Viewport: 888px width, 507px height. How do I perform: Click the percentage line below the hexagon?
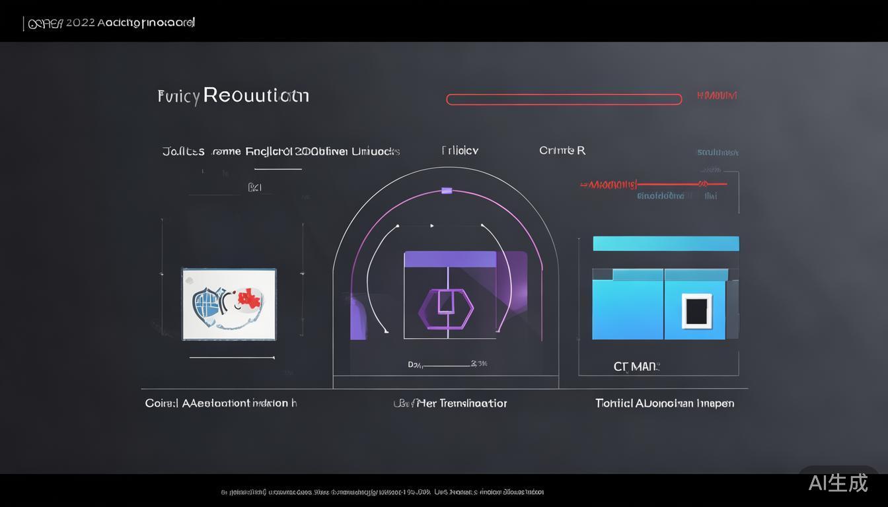447,364
